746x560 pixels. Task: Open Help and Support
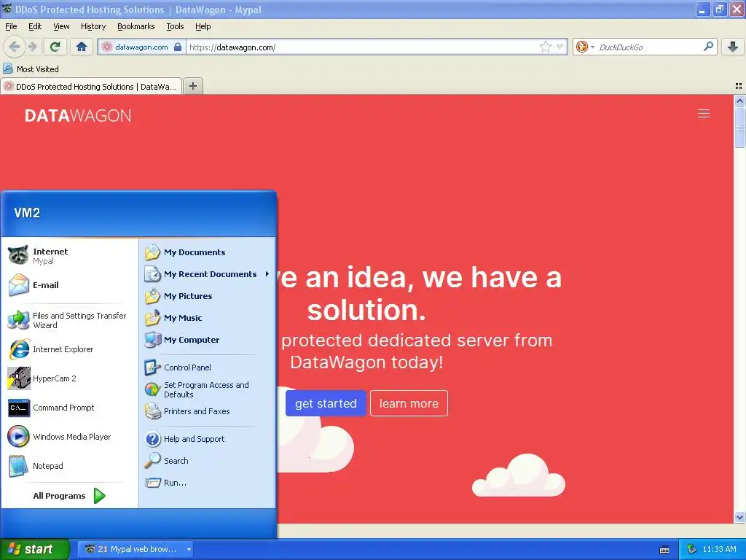click(x=208, y=439)
